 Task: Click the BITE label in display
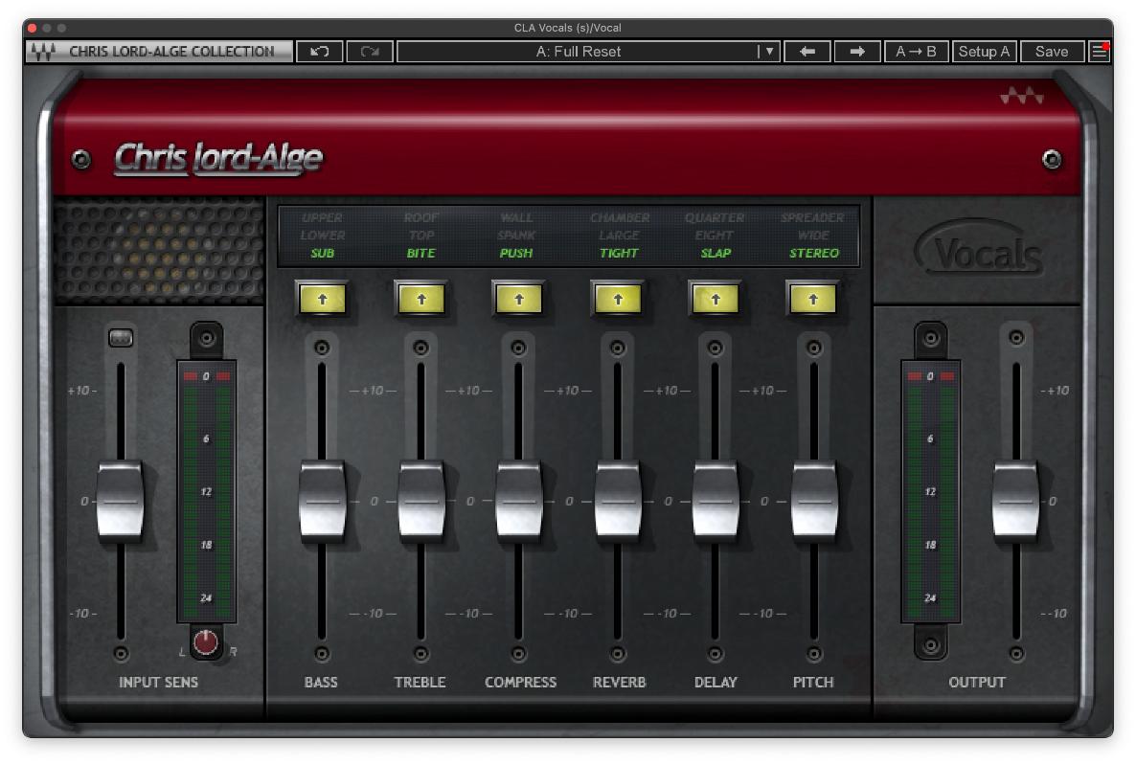pyautogui.click(x=420, y=253)
